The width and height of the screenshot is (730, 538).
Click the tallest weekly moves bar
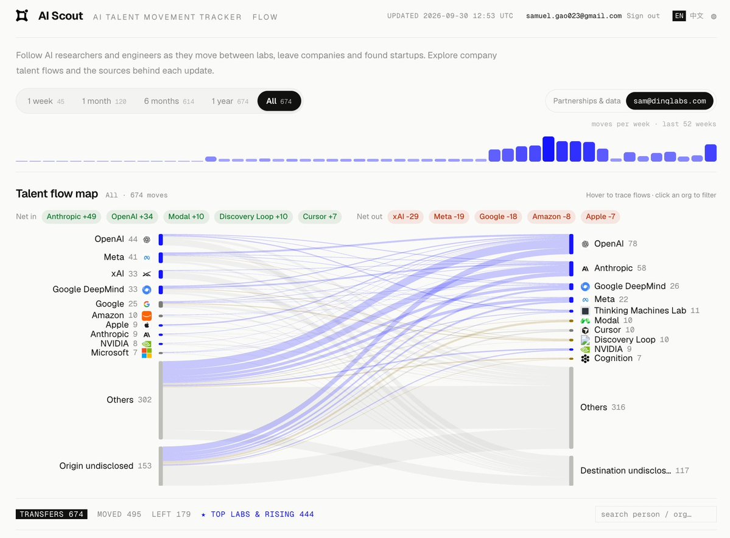[549, 149]
